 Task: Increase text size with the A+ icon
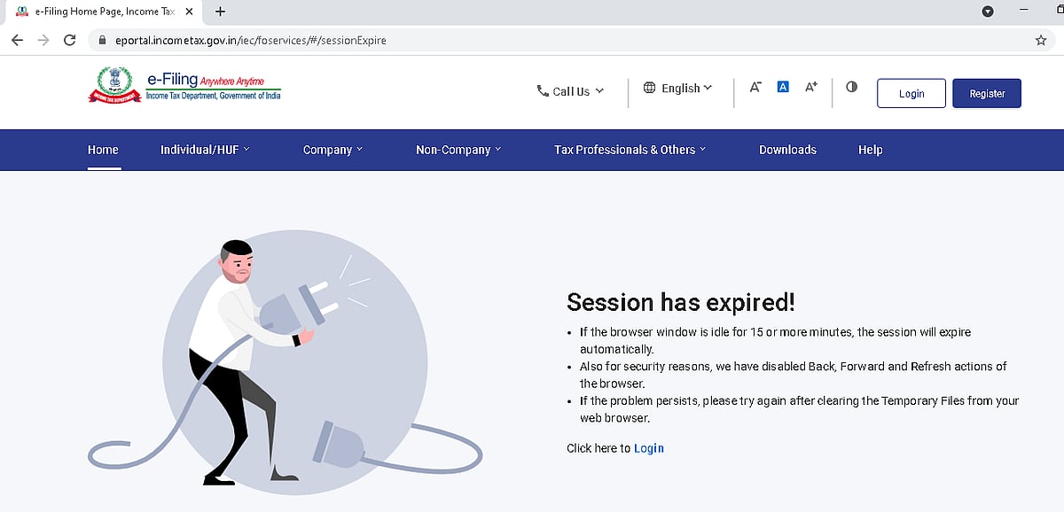[810, 86]
